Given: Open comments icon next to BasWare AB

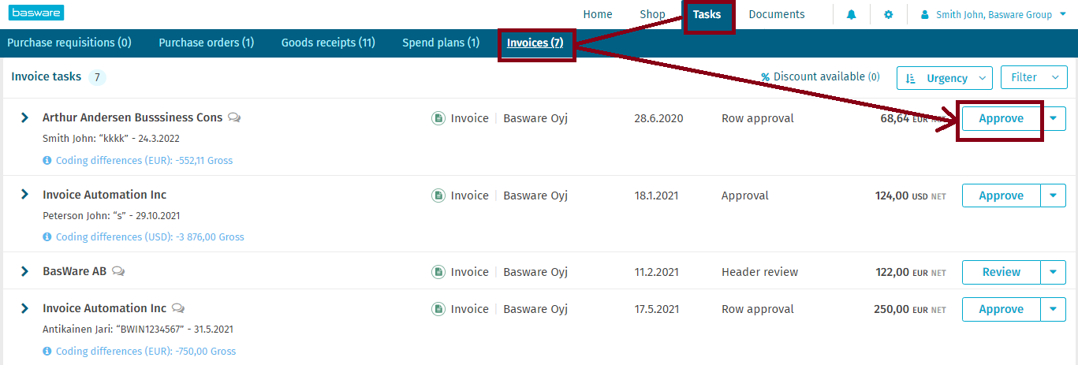Looking at the screenshot, I should [x=118, y=271].
